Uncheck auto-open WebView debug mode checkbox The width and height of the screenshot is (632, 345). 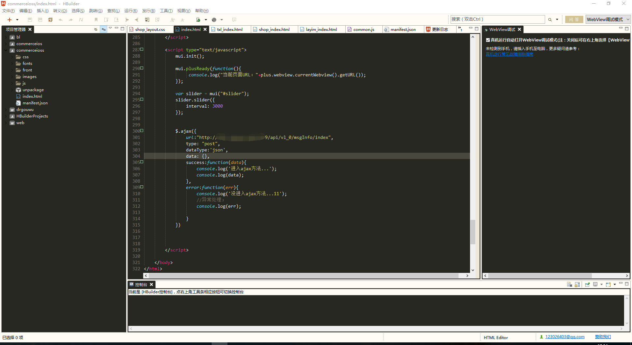[488, 40]
